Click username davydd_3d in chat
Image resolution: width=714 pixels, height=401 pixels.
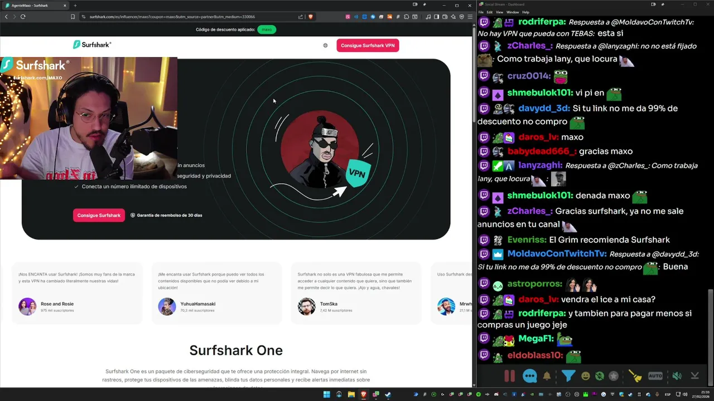point(544,109)
